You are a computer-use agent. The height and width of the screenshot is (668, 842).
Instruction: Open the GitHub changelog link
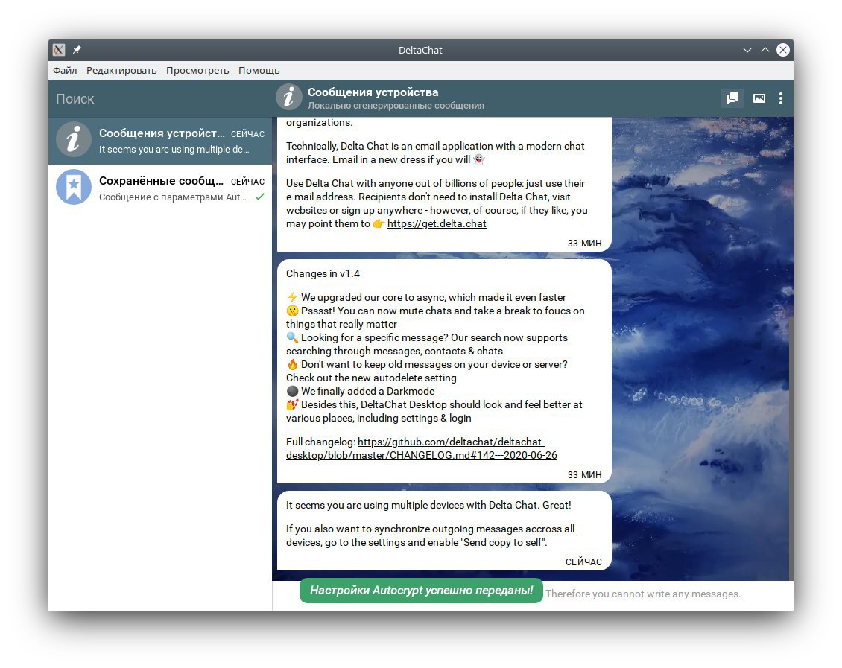422,448
